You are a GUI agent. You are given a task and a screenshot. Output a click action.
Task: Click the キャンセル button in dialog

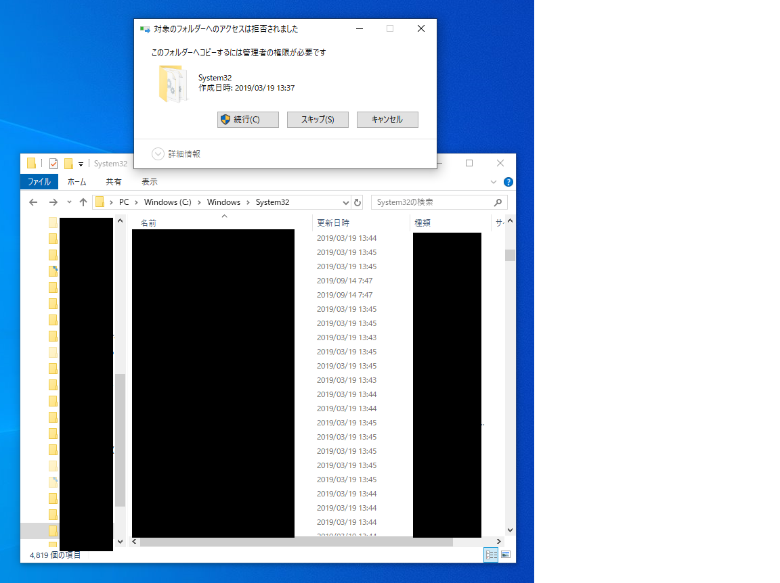(387, 120)
